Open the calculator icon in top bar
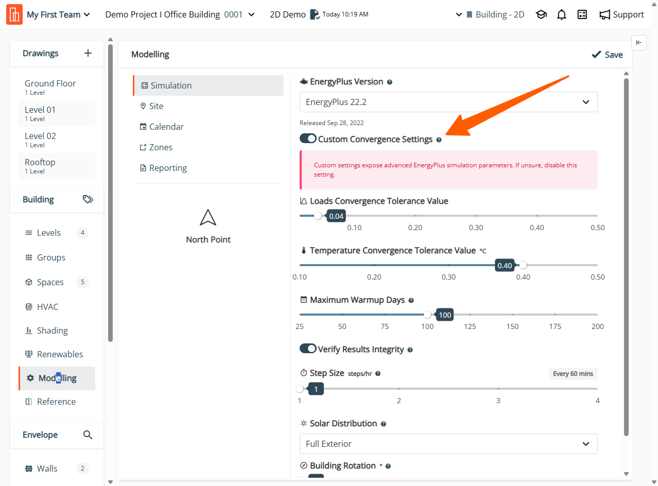The image size is (658, 486). coord(582,15)
